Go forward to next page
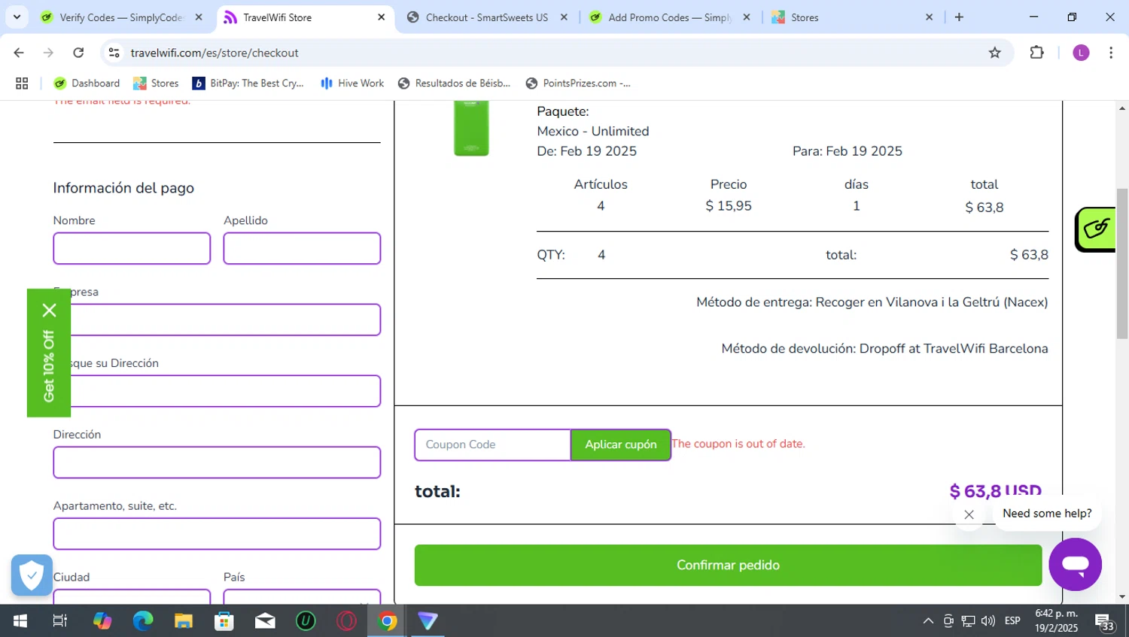This screenshot has height=637, width=1129. pyautogui.click(x=49, y=53)
